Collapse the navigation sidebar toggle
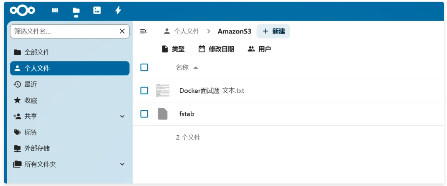The image size is (447, 186). pos(143,31)
